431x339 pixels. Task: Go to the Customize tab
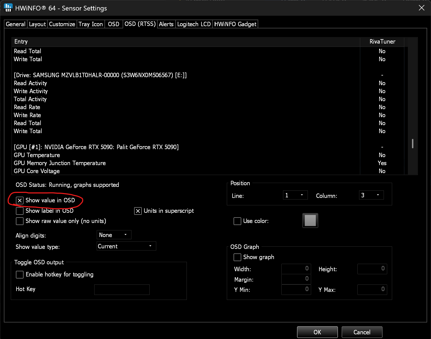coord(62,24)
